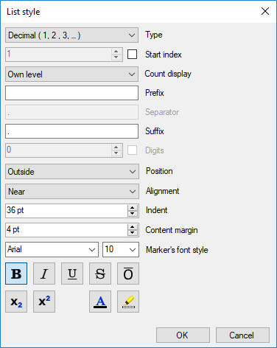Decrease the Indent value
Screen dimensions: 277x348
[133, 214]
